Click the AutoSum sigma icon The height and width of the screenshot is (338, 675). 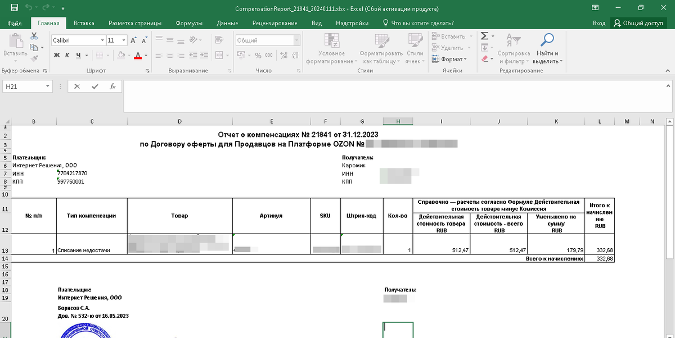484,36
